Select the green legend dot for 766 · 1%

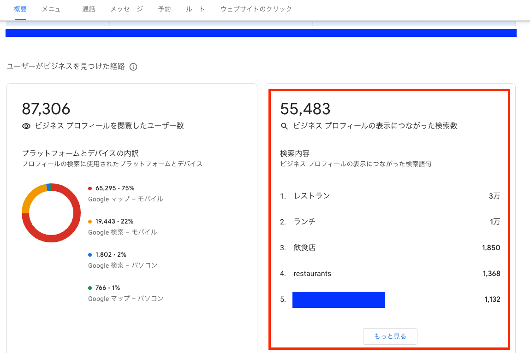pos(90,288)
